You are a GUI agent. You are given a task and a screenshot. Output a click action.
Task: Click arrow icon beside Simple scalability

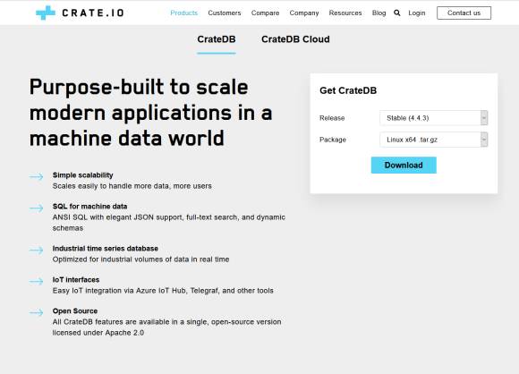point(37,177)
